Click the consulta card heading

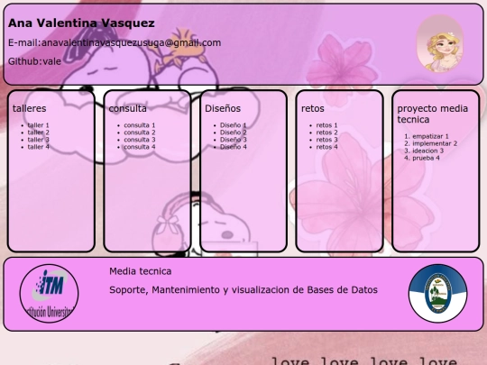[x=128, y=108]
